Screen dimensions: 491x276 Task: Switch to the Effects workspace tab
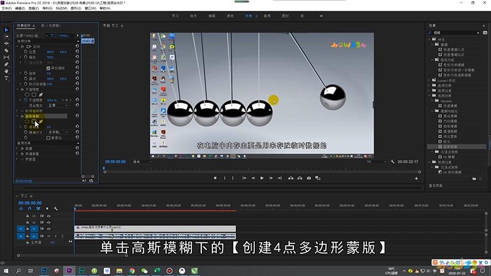point(249,16)
